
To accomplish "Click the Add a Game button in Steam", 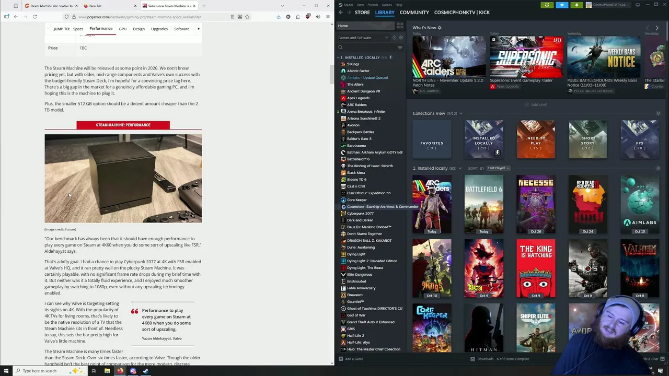I will (x=351, y=359).
